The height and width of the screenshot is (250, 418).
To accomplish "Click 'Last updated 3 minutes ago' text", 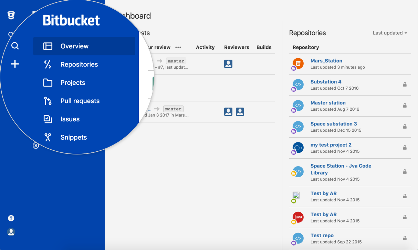I will (337, 67).
